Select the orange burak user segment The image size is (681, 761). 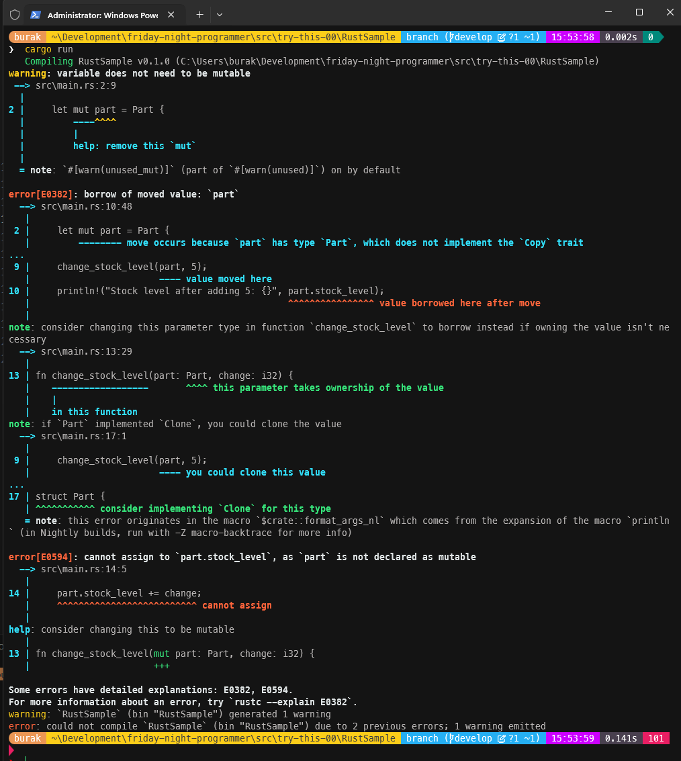point(28,37)
